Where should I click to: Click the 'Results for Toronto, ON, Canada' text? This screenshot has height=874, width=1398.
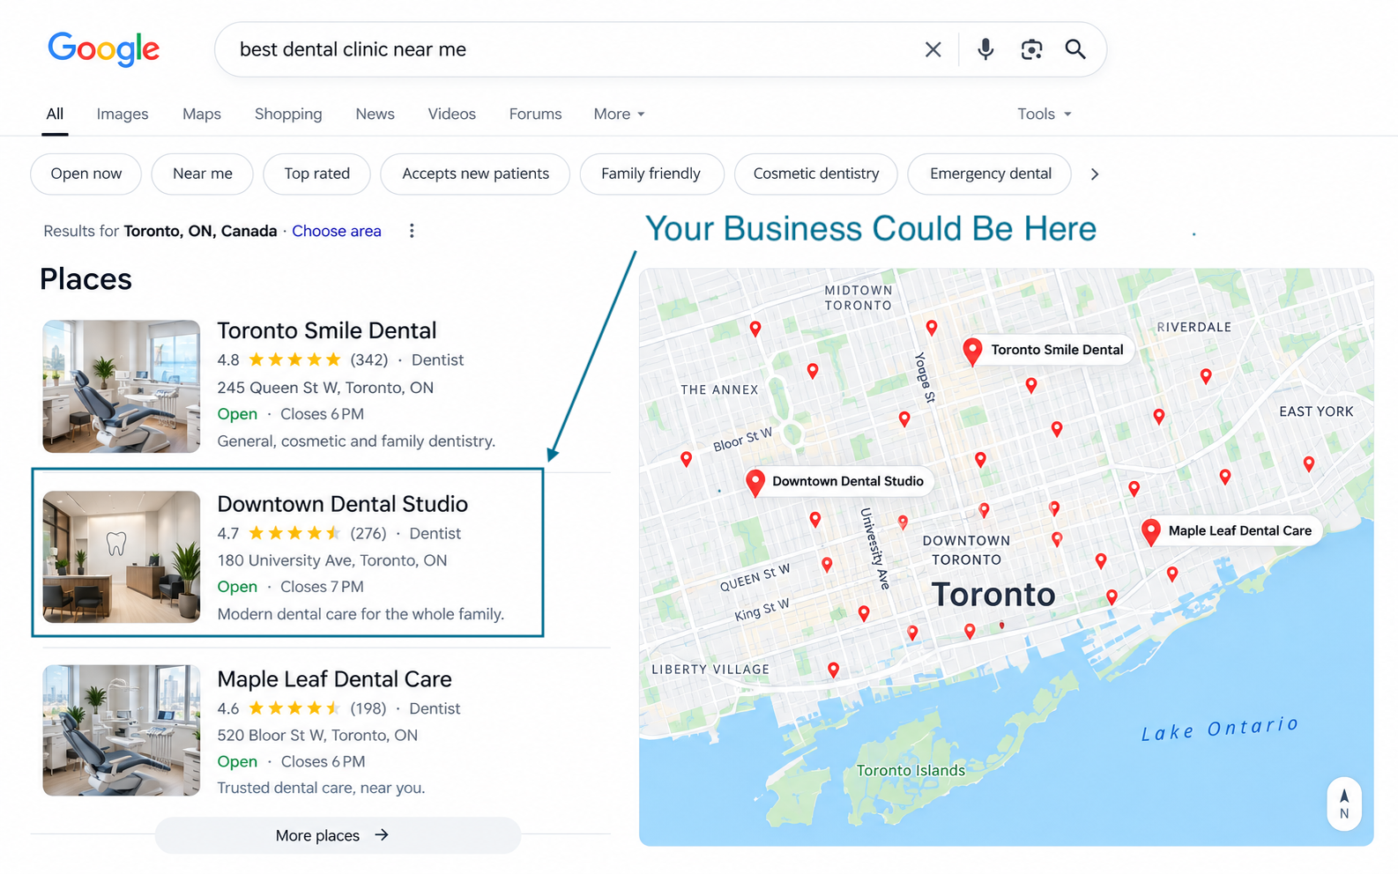click(x=160, y=231)
